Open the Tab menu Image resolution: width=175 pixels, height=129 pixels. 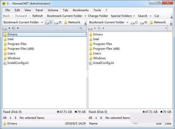pos(65,10)
